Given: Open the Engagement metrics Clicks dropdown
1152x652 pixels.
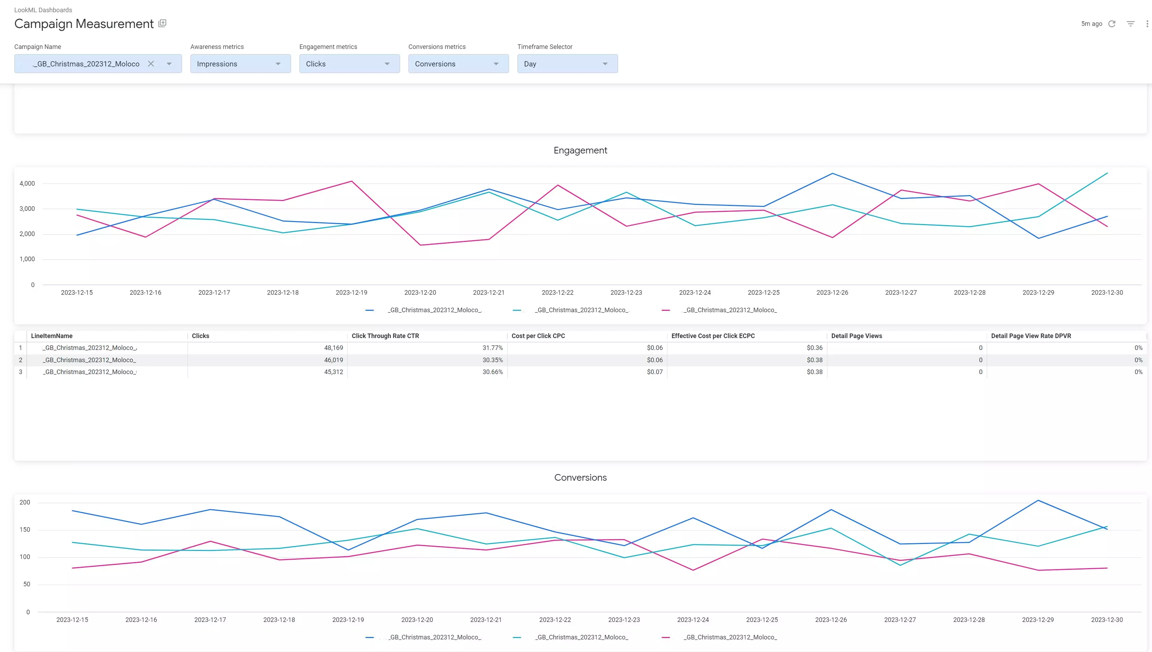Looking at the screenshot, I should [x=349, y=64].
